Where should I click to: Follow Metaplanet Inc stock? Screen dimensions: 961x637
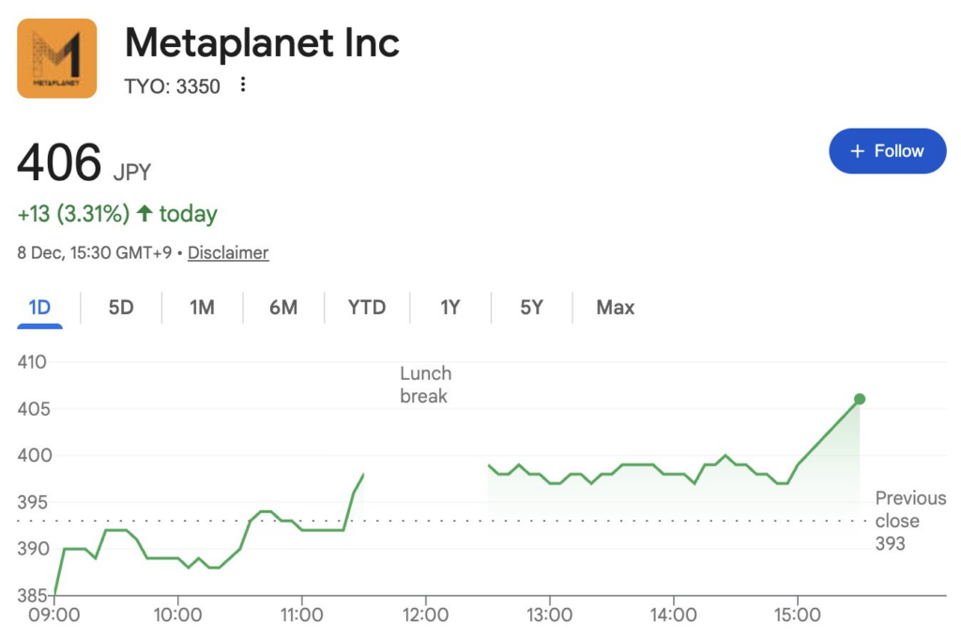[887, 151]
